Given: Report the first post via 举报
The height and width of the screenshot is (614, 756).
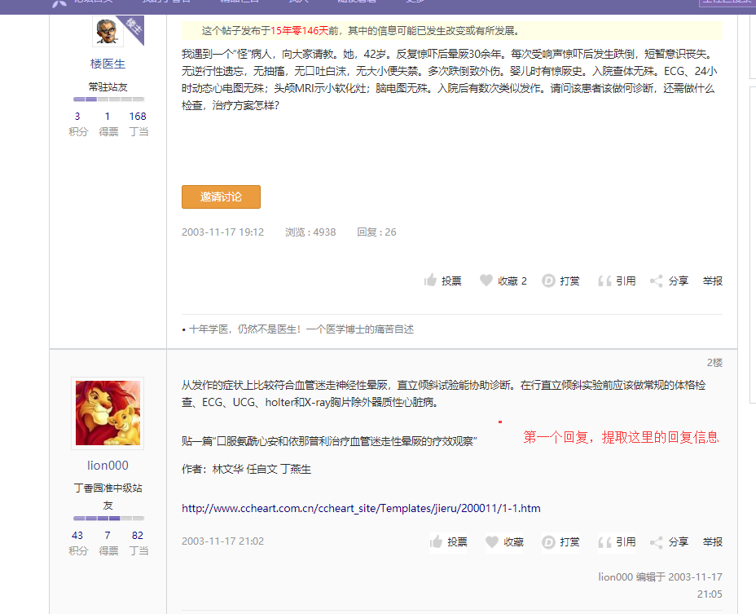Looking at the screenshot, I should pos(712,280).
